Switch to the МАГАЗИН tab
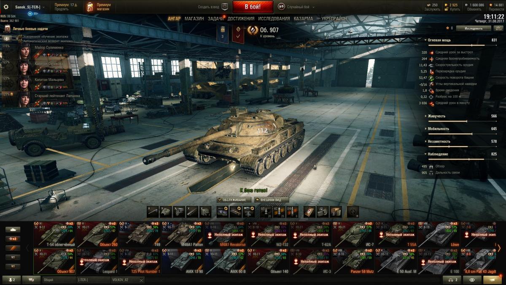 pos(194,19)
